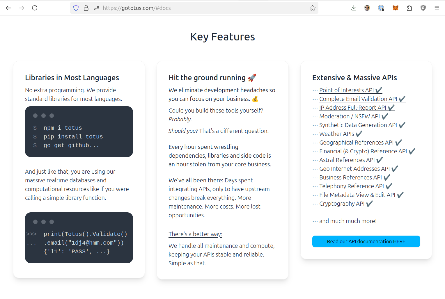Open the profile avatar extension

coord(367,8)
